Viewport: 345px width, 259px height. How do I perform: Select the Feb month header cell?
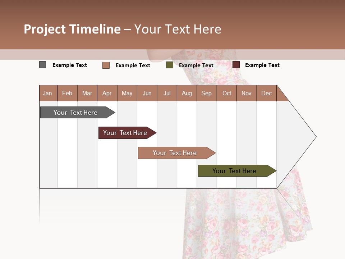click(x=67, y=93)
